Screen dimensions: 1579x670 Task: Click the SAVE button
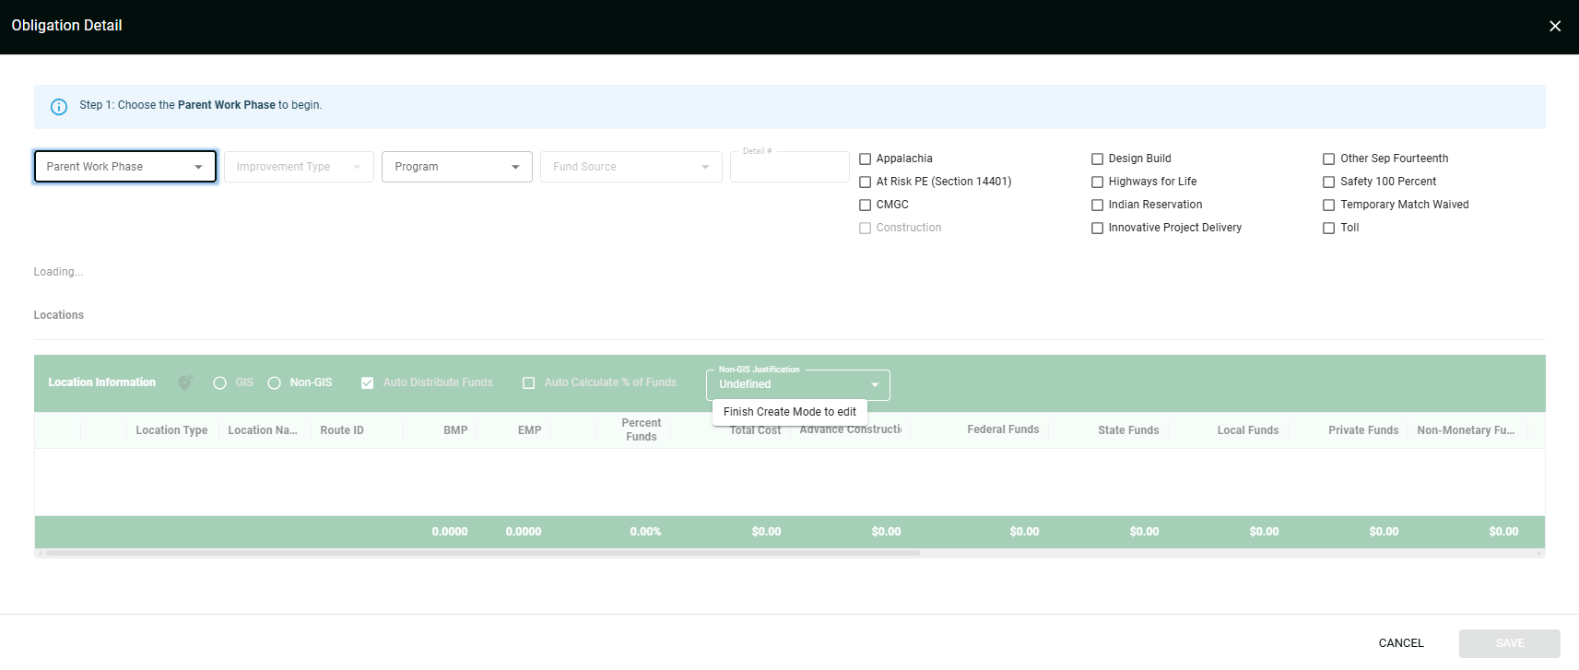[1509, 643]
